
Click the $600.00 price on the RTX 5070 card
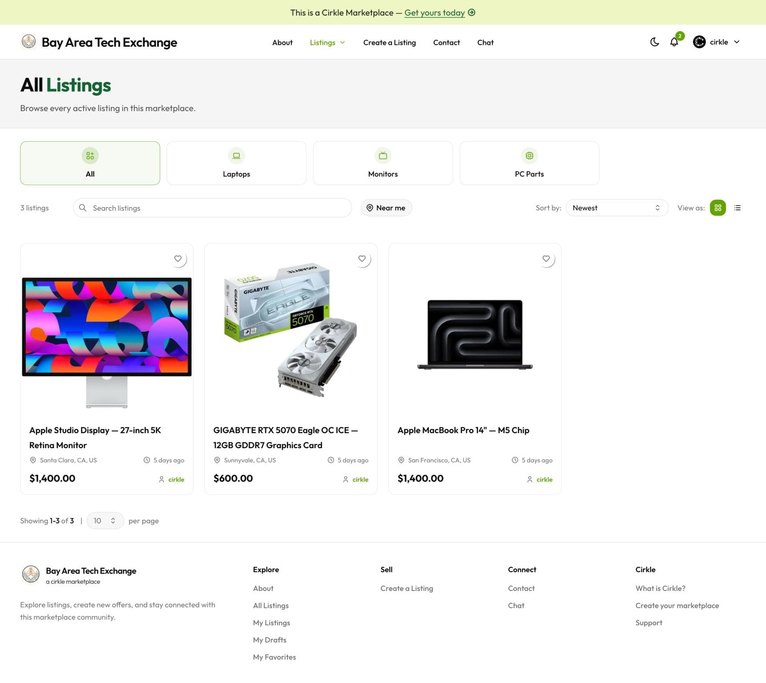click(233, 478)
